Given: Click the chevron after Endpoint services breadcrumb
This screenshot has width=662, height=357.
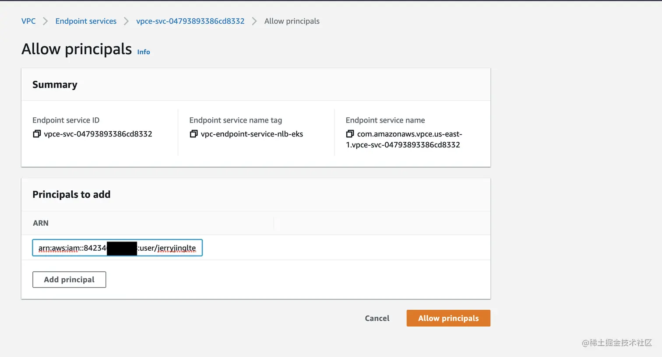Looking at the screenshot, I should (126, 21).
